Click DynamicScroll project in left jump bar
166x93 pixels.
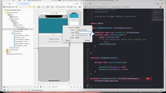[x=9, y=7]
